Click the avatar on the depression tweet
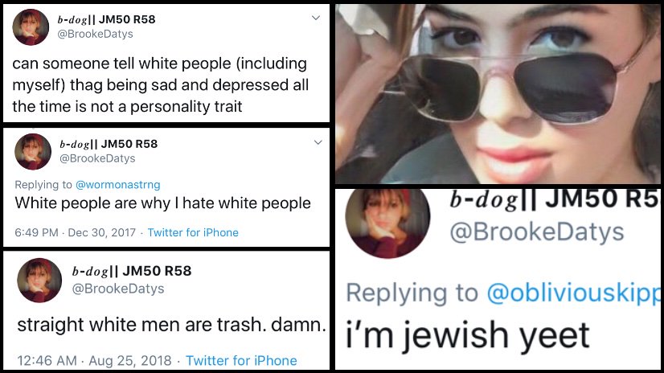 click(31, 27)
